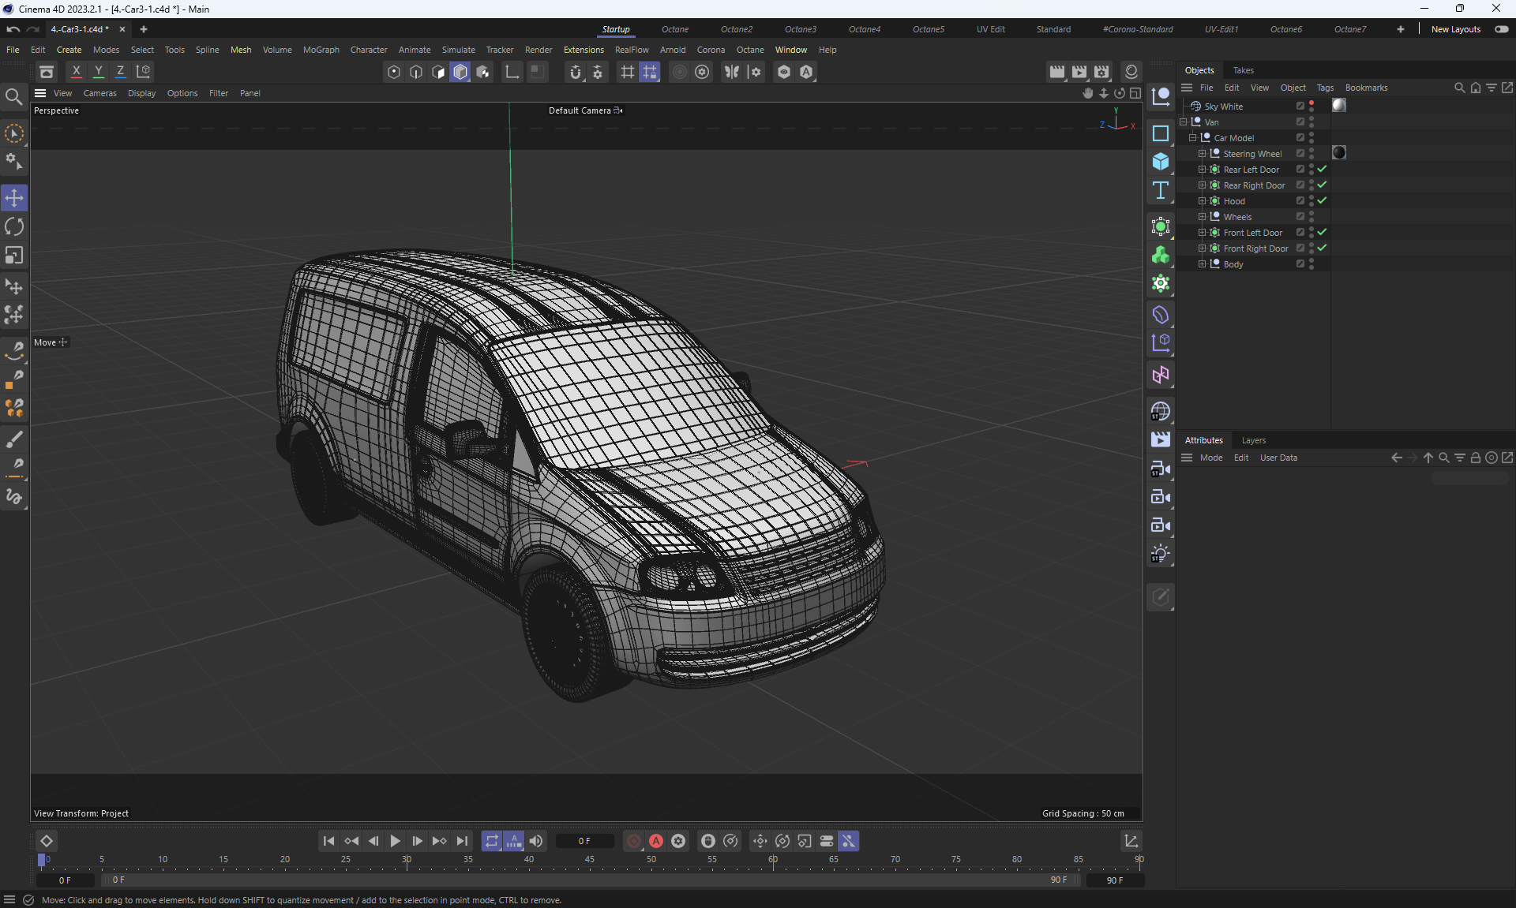This screenshot has height=908, width=1516.
Task: Toggle Rear Left Door enable checkmark
Action: (x=1322, y=169)
